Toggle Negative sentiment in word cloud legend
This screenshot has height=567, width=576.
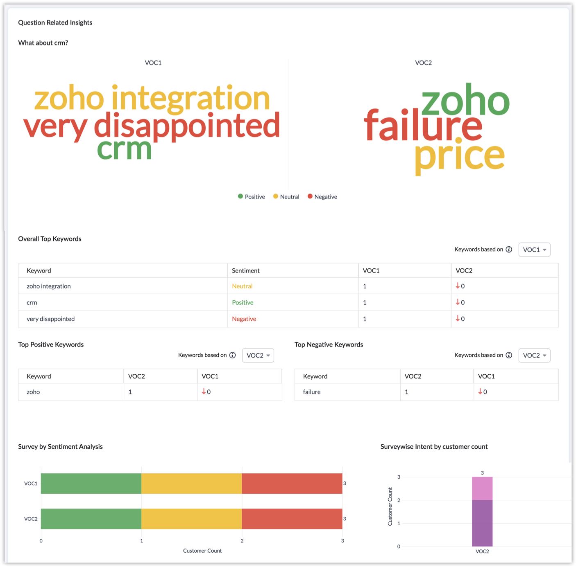pos(322,197)
